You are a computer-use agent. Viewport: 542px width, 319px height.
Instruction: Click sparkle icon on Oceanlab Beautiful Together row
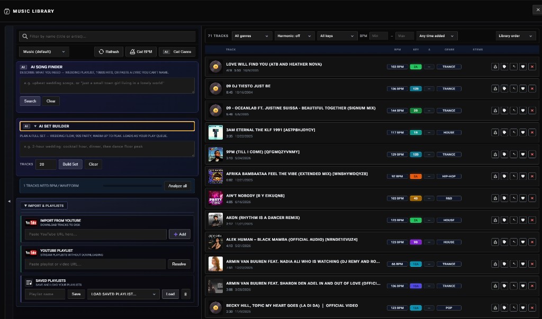point(513,111)
